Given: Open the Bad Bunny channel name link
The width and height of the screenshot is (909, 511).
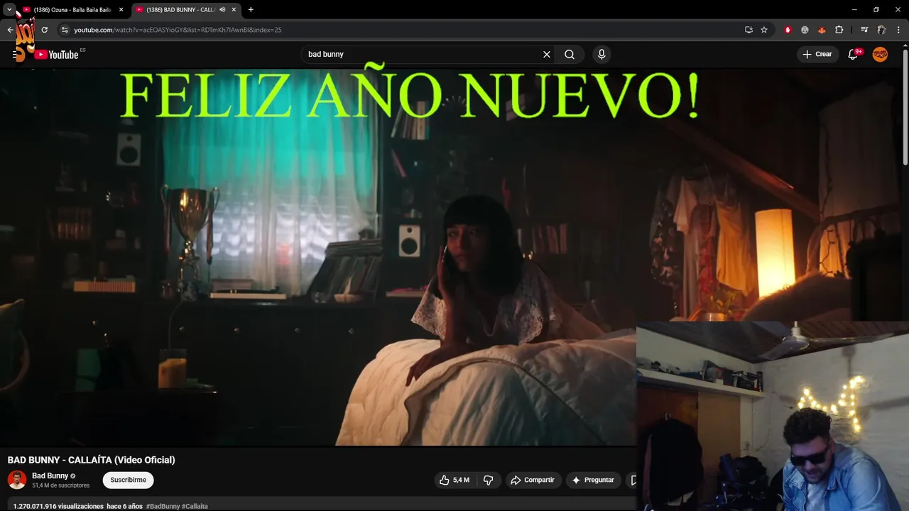Looking at the screenshot, I should click(50, 476).
